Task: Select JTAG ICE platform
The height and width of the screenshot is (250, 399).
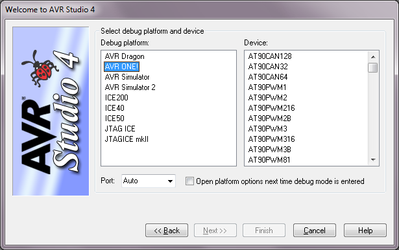Action: (x=120, y=129)
